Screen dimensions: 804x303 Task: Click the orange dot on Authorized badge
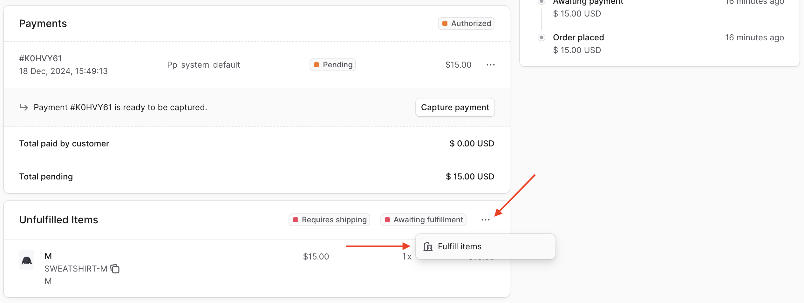click(x=445, y=23)
